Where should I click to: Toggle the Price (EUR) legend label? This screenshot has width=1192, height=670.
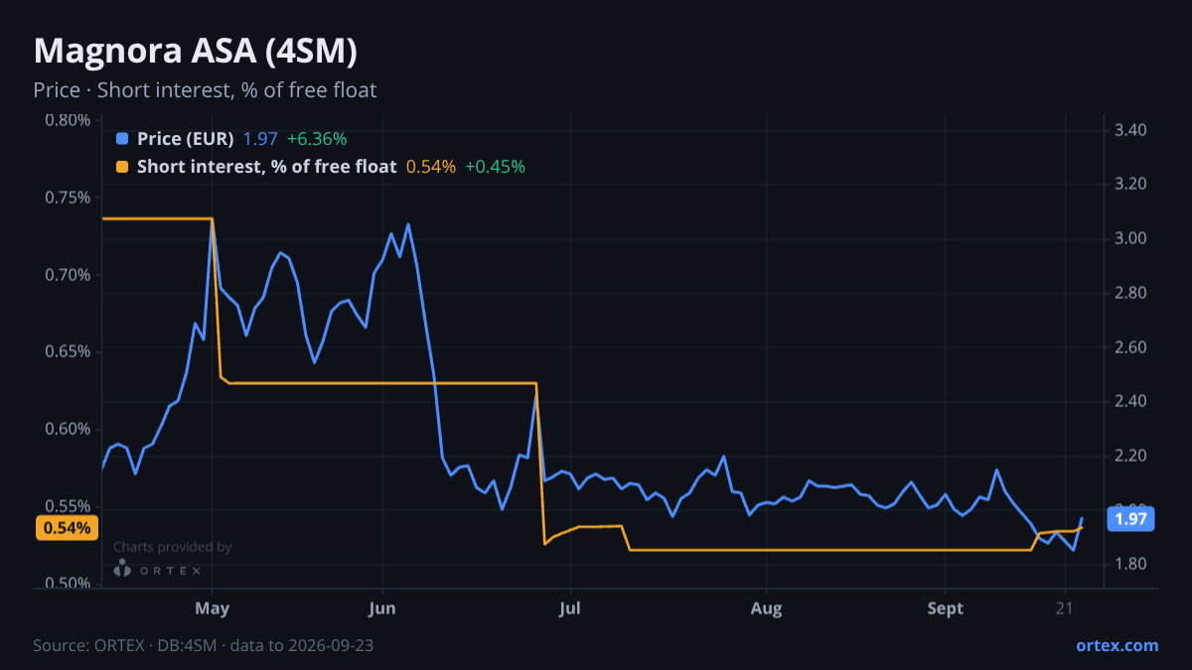pyautogui.click(x=186, y=139)
